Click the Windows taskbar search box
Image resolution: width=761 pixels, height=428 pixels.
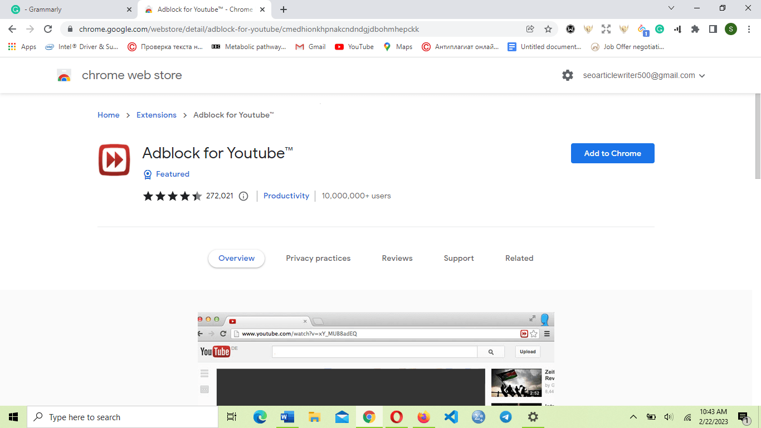pyautogui.click(x=123, y=417)
